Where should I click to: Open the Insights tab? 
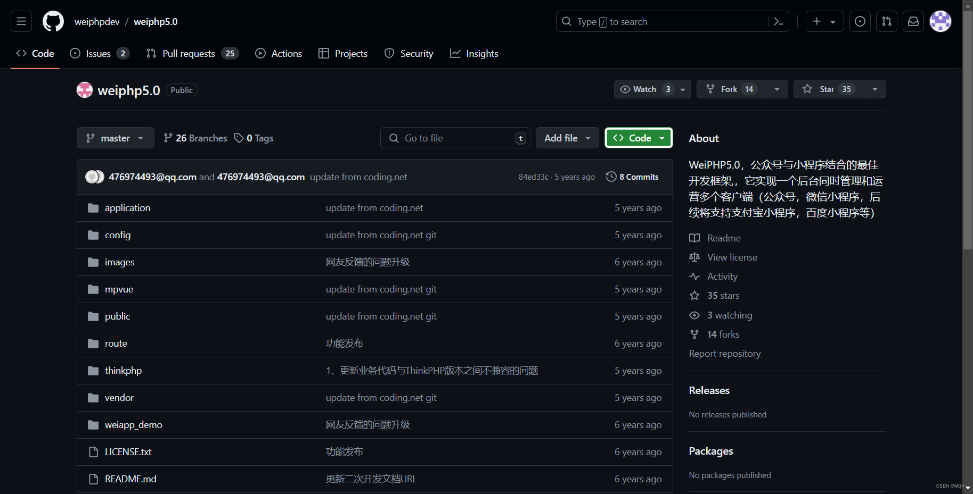tap(474, 53)
